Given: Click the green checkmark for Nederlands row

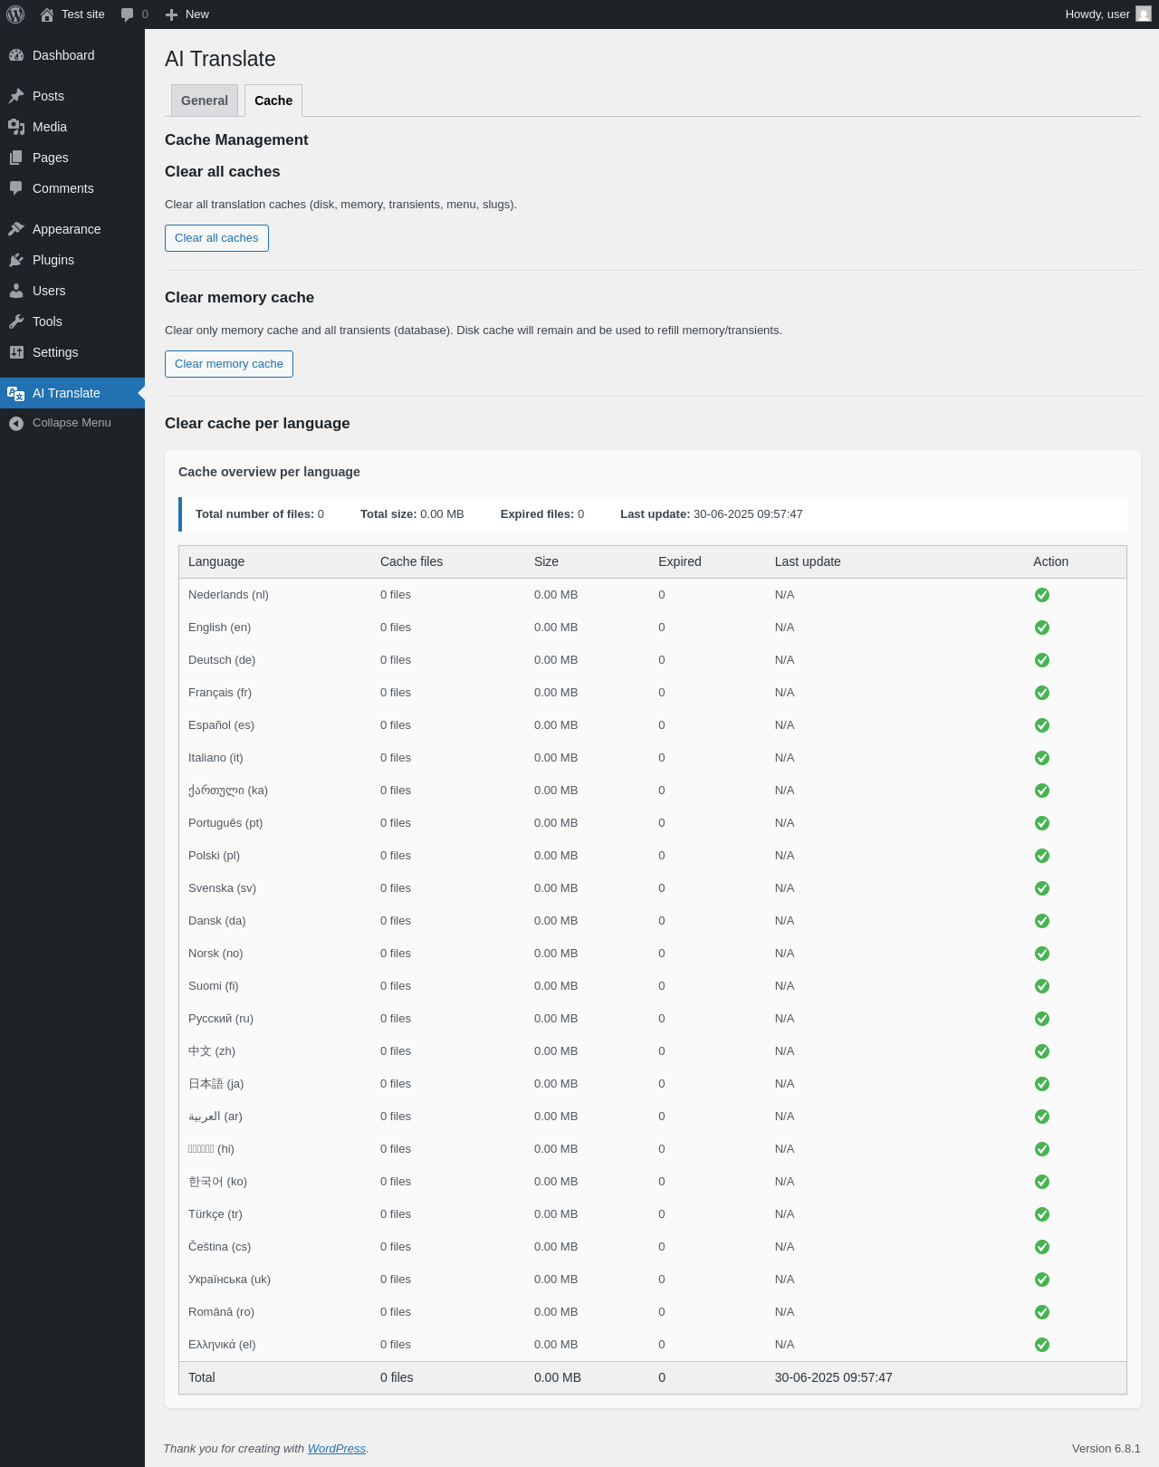Looking at the screenshot, I should [x=1042, y=595].
